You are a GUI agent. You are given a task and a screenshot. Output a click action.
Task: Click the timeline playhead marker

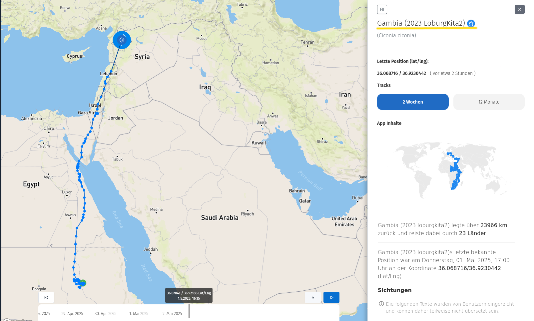pos(189,311)
